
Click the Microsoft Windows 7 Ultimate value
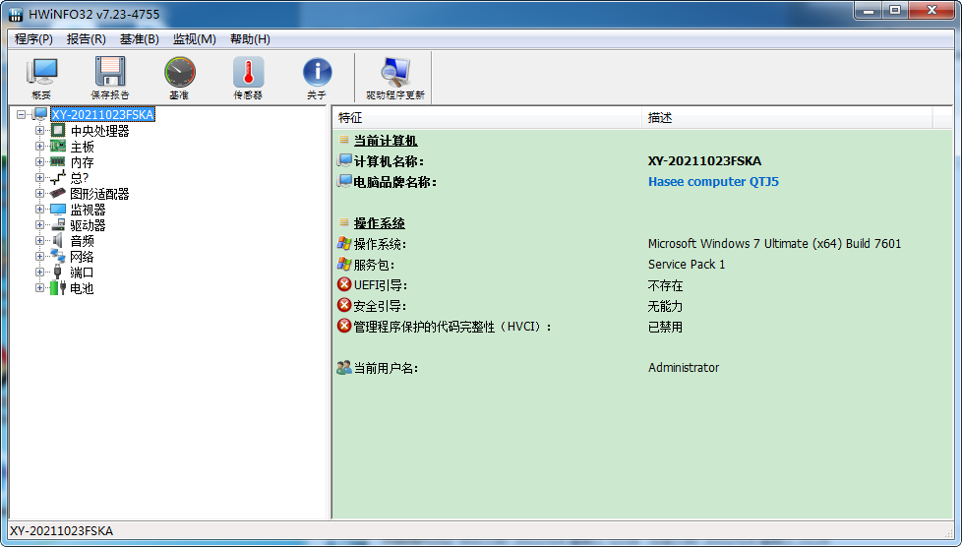coord(774,244)
